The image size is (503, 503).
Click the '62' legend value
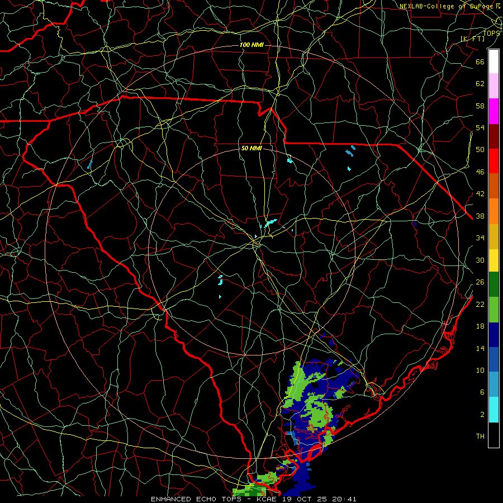(480, 84)
